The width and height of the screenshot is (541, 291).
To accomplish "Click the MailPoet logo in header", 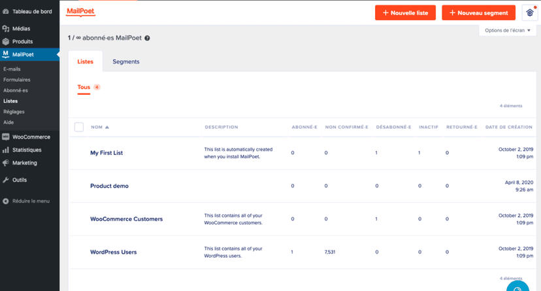I will (81, 12).
